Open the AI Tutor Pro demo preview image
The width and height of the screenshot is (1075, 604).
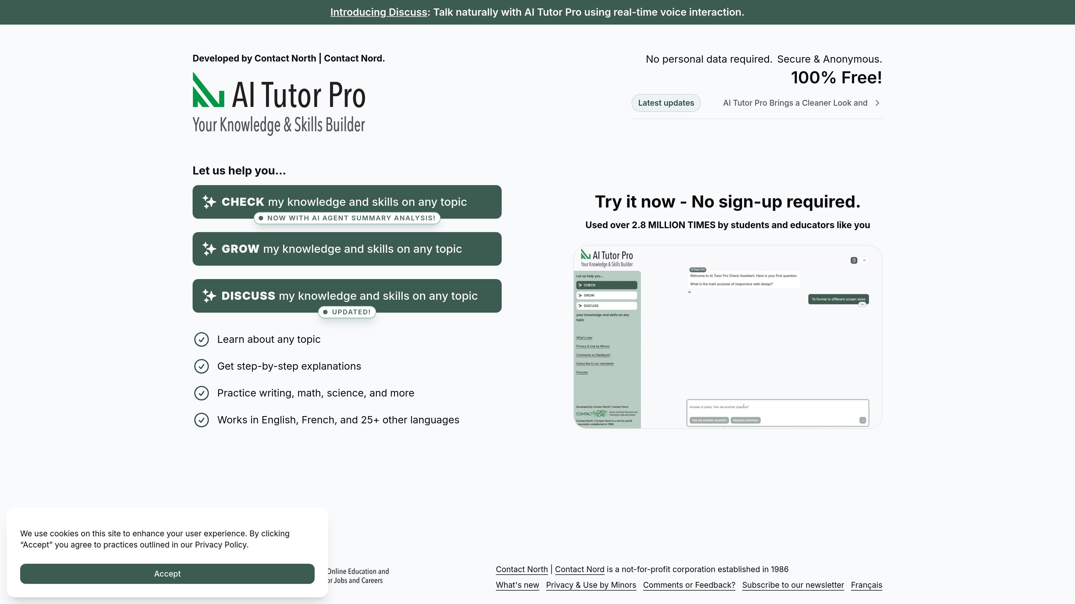(728, 337)
